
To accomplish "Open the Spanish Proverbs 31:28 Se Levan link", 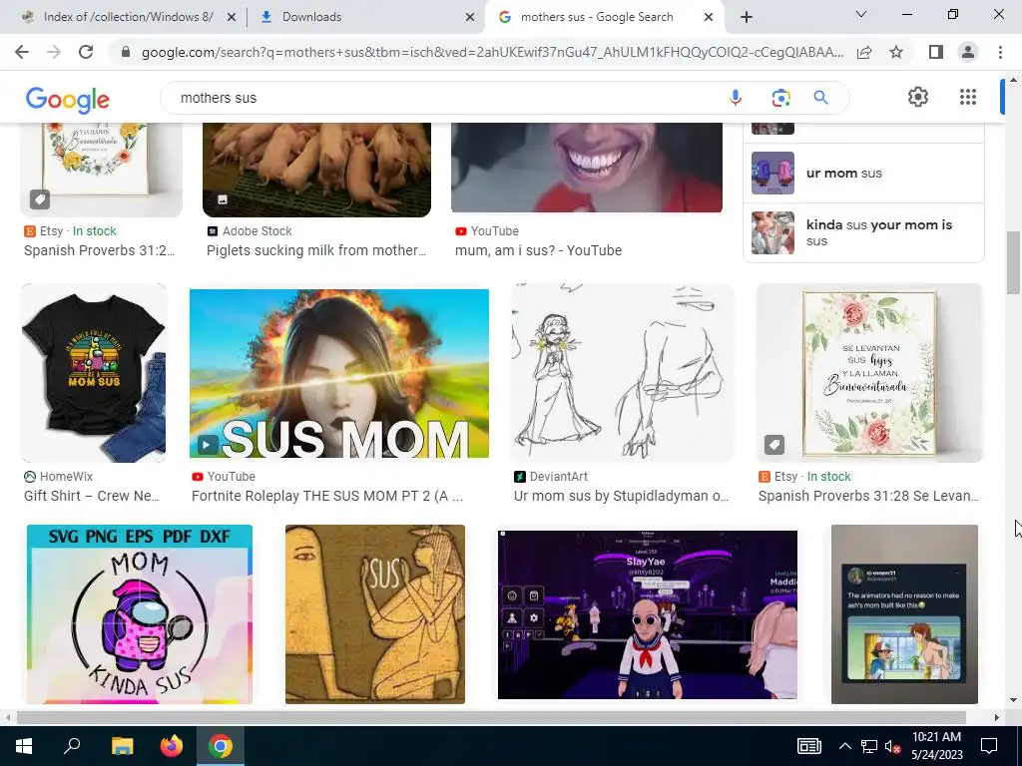I will point(869,496).
